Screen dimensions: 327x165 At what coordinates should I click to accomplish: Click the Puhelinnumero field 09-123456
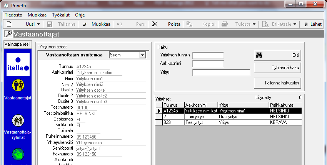click(x=99, y=137)
